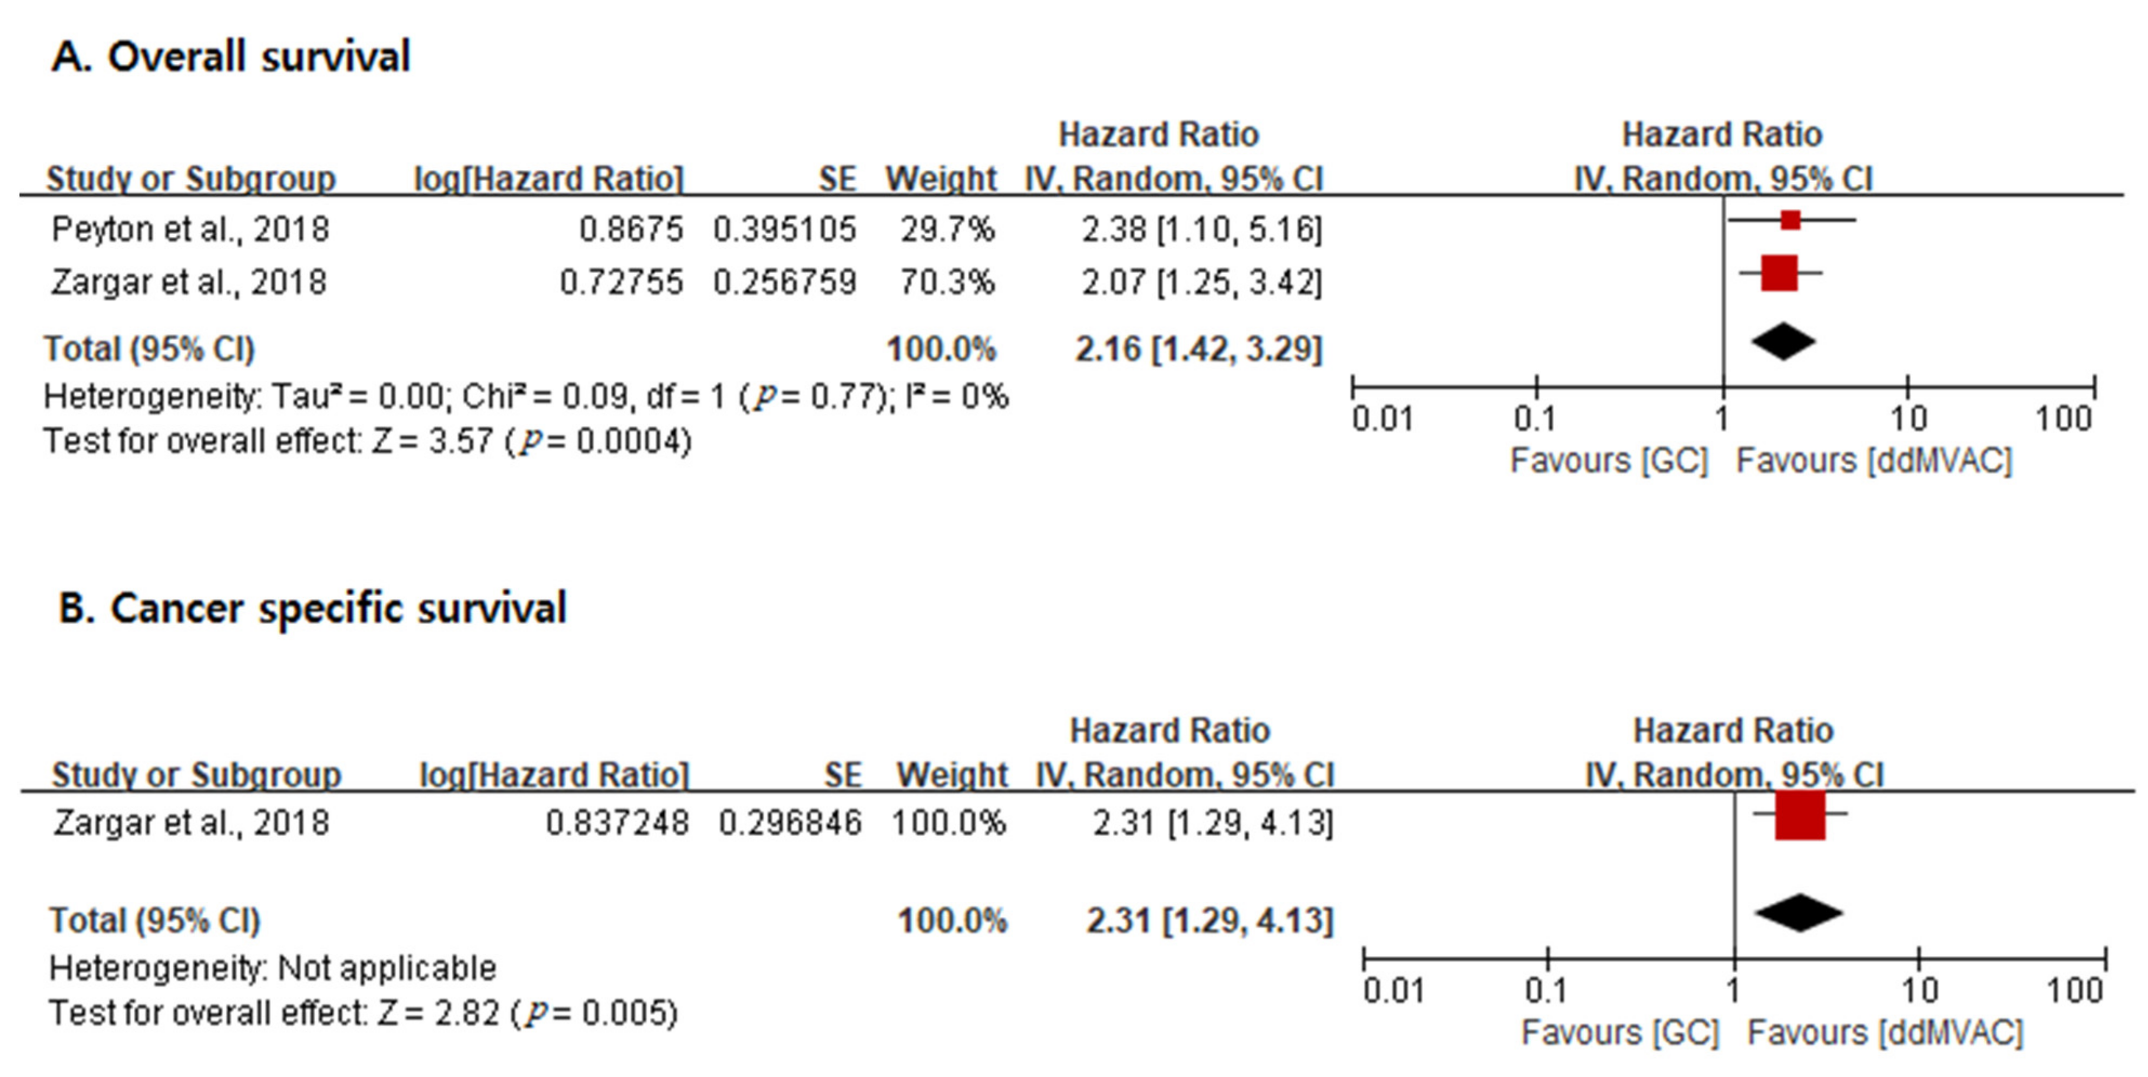
Task: Click the log hazard ratio value 0.837248
Action: (x=617, y=824)
